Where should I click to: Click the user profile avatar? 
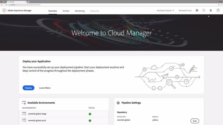(x=218, y=10)
